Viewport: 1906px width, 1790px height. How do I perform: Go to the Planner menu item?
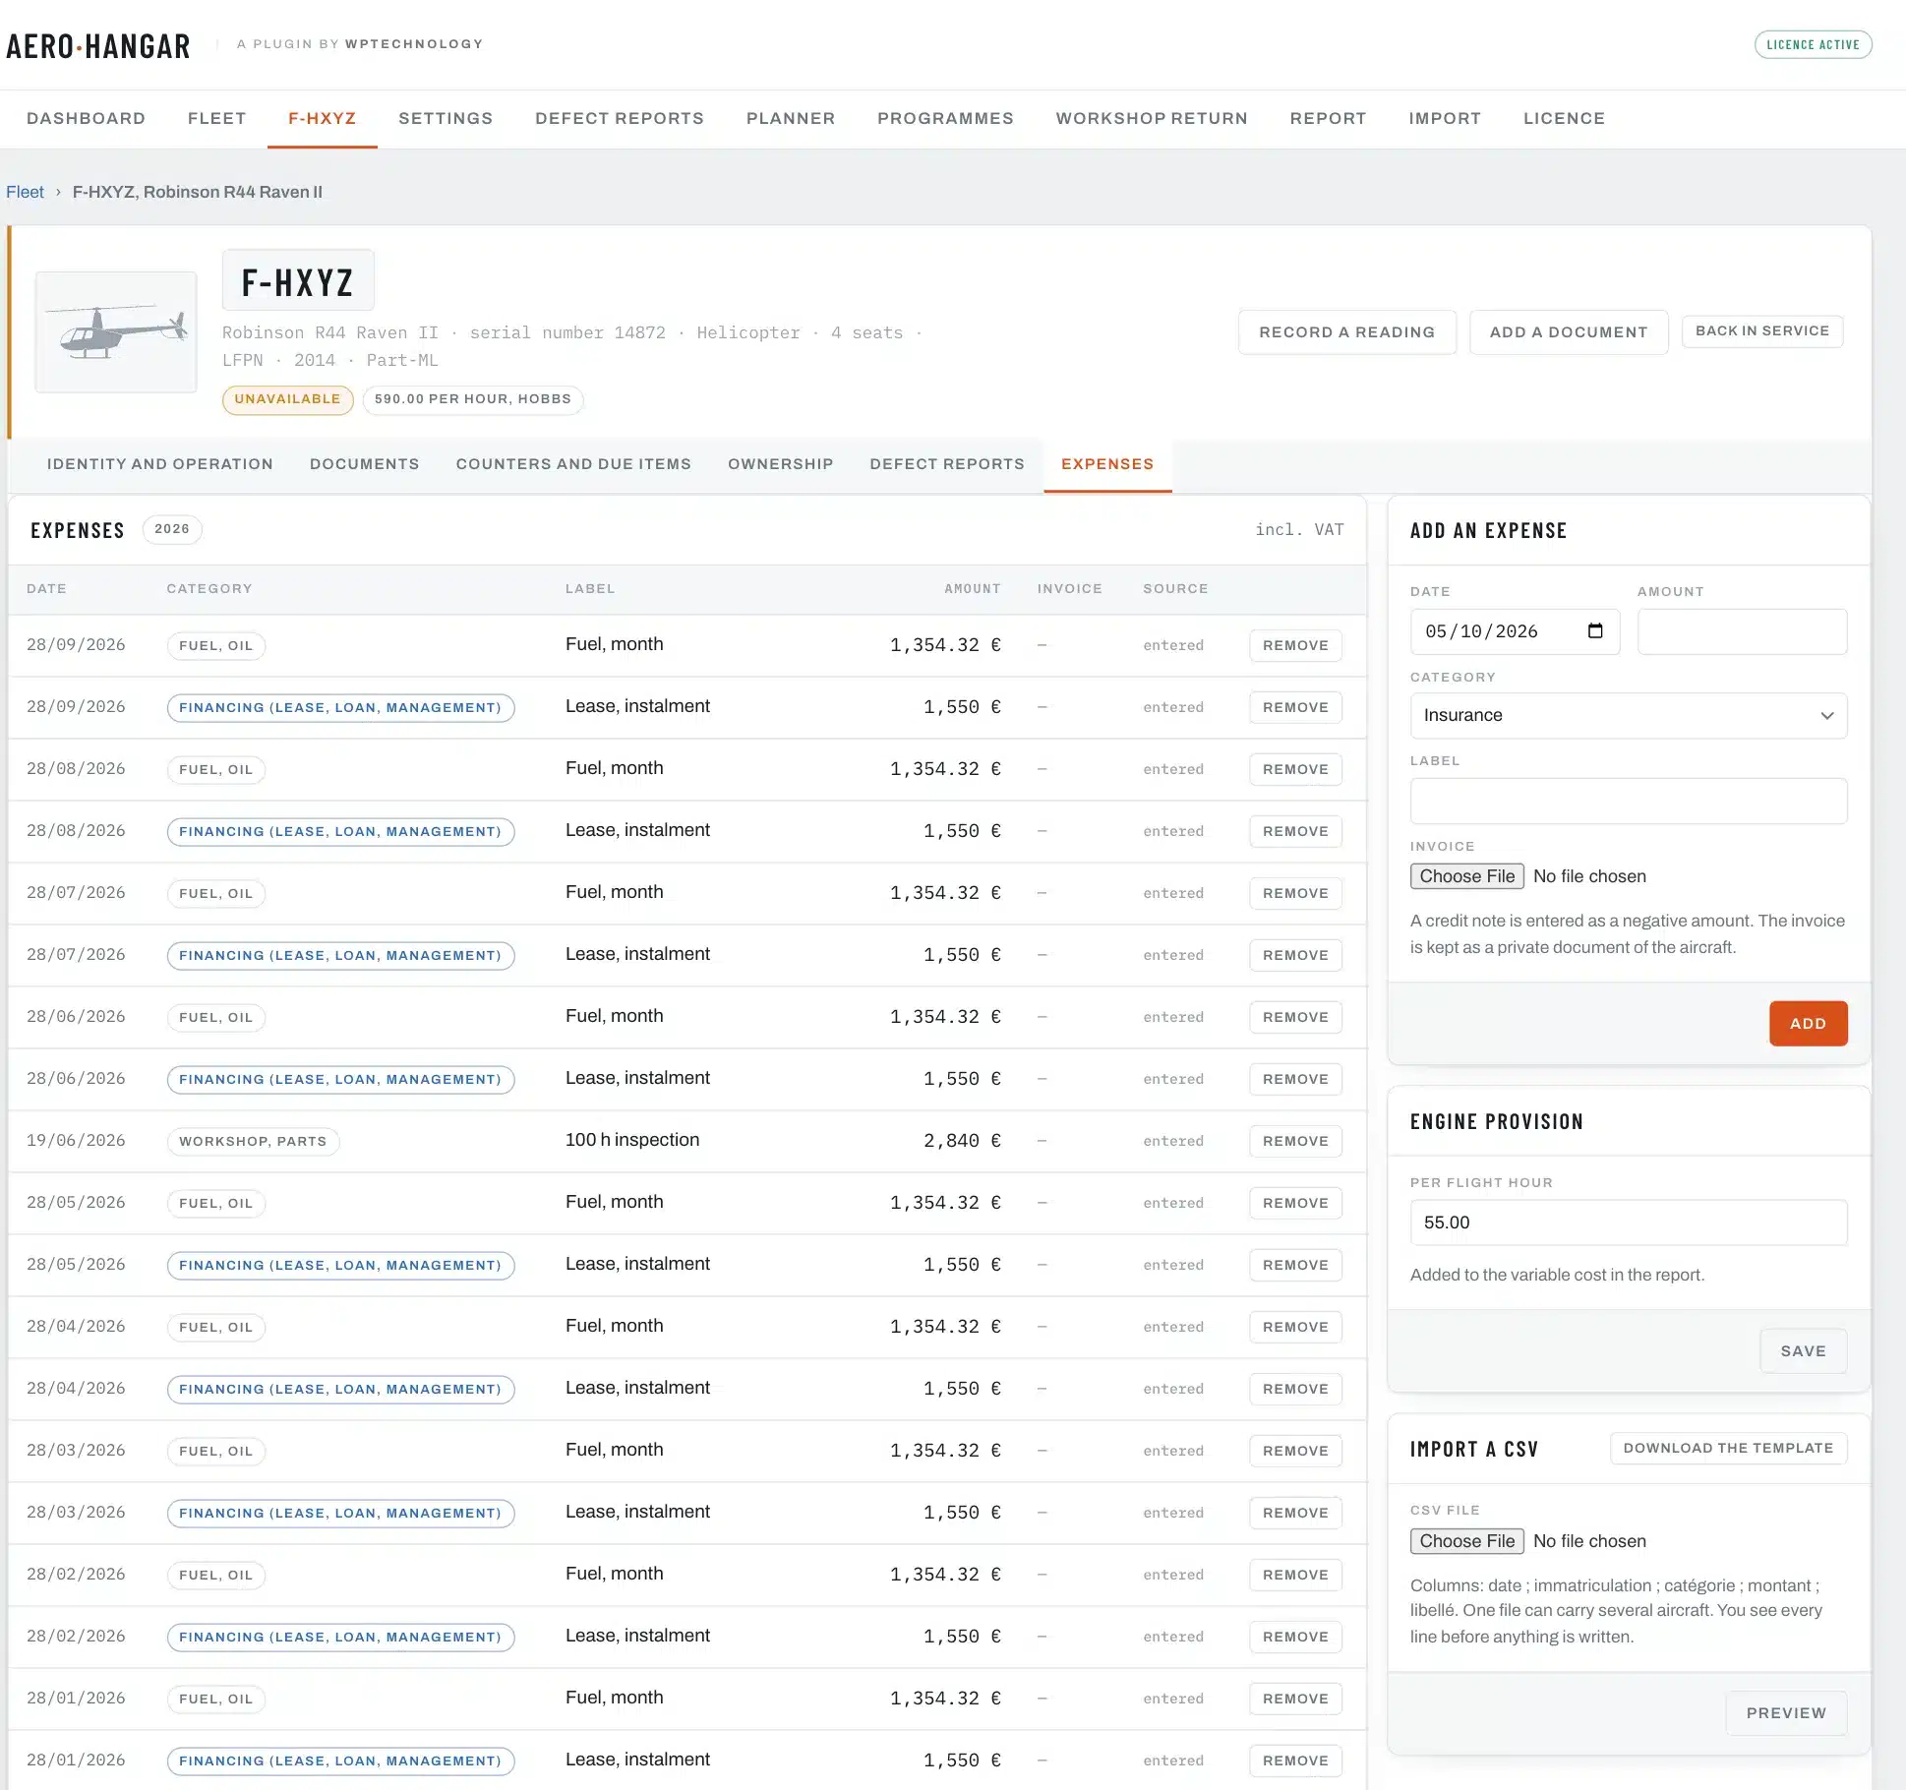tap(791, 119)
